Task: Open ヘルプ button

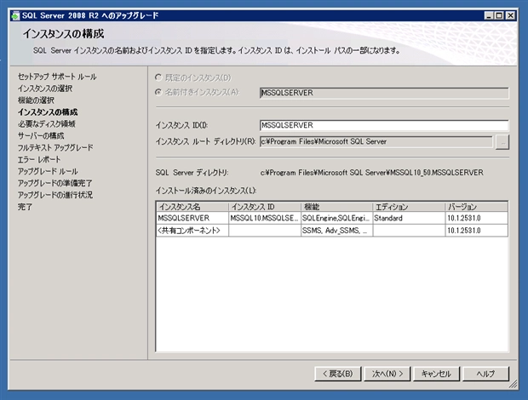Action: [486, 374]
